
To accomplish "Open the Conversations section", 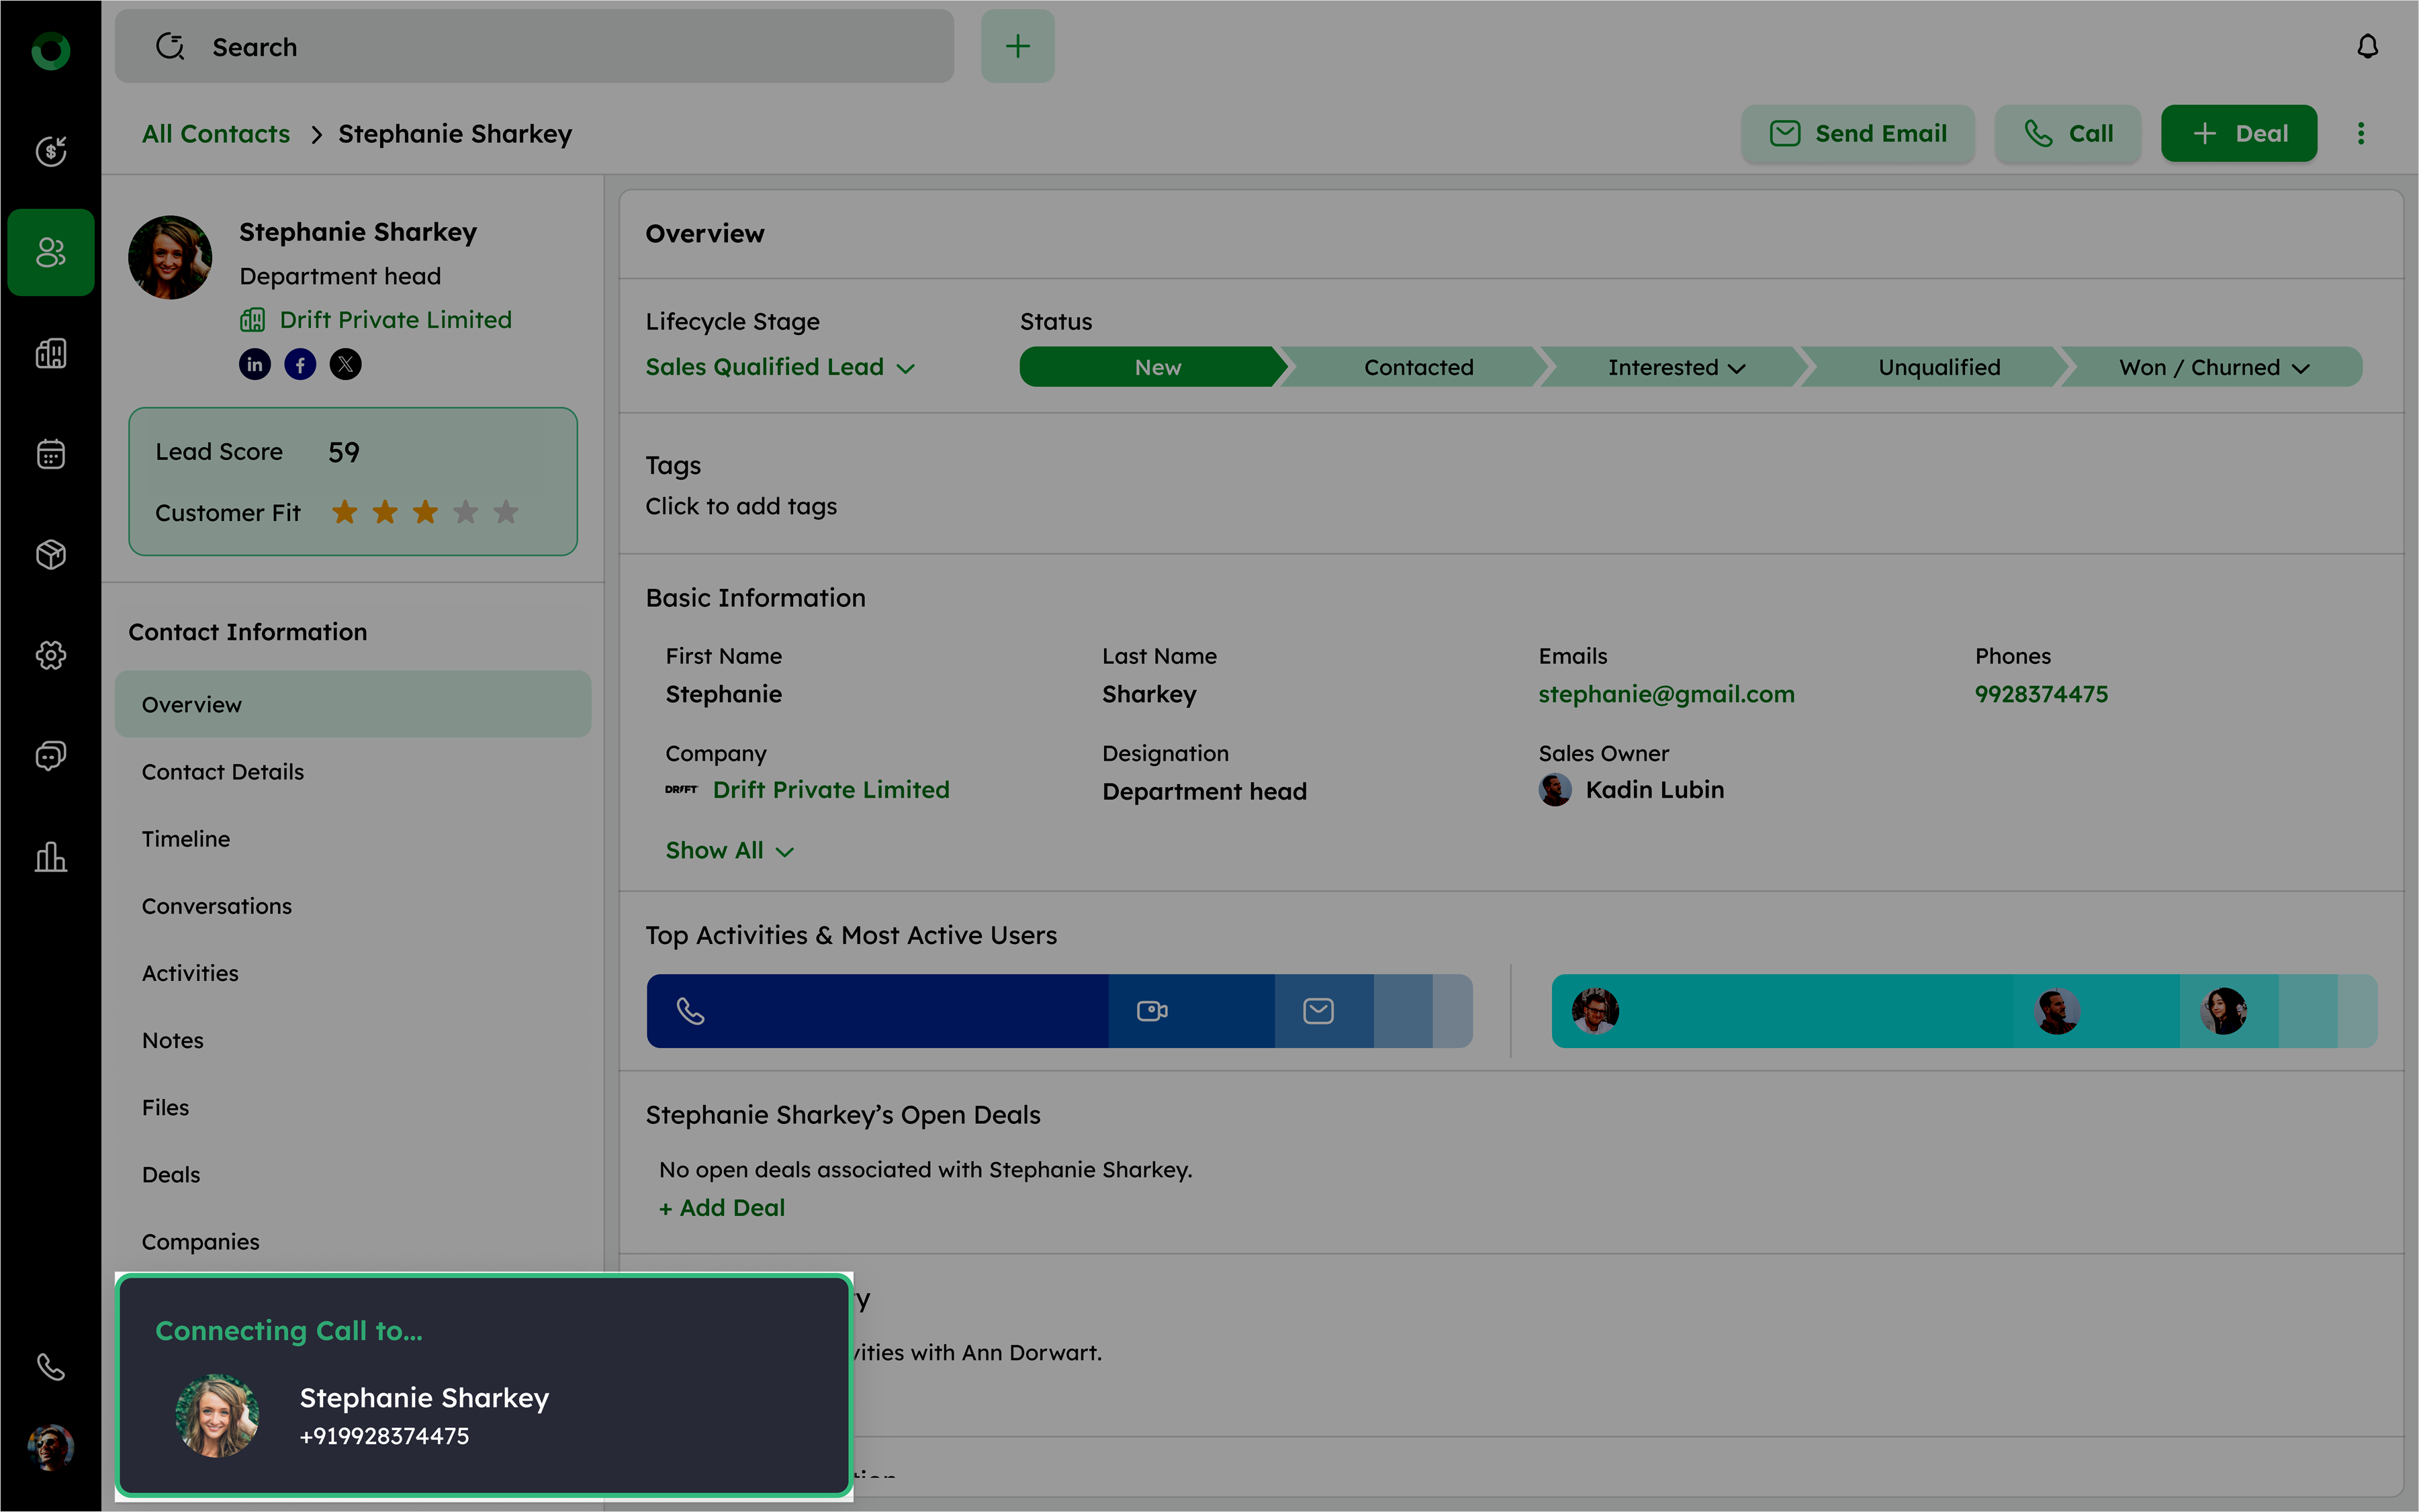I will [217, 906].
